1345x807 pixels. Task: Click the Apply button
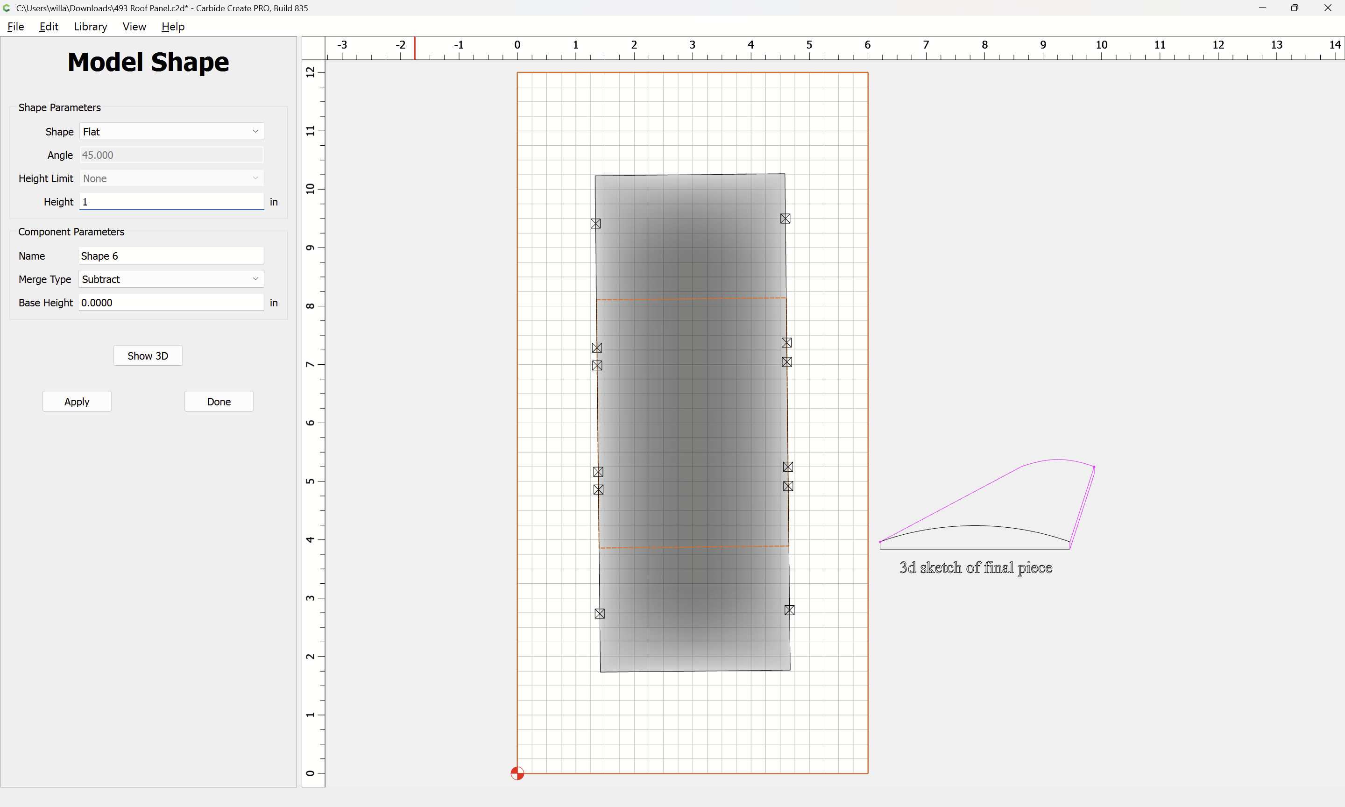[77, 401]
